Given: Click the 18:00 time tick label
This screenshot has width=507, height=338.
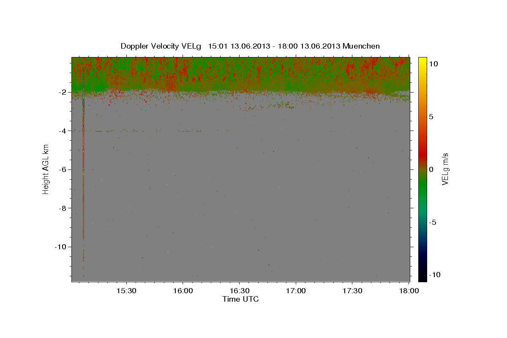Looking at the screenshot, I should [409, 291].
